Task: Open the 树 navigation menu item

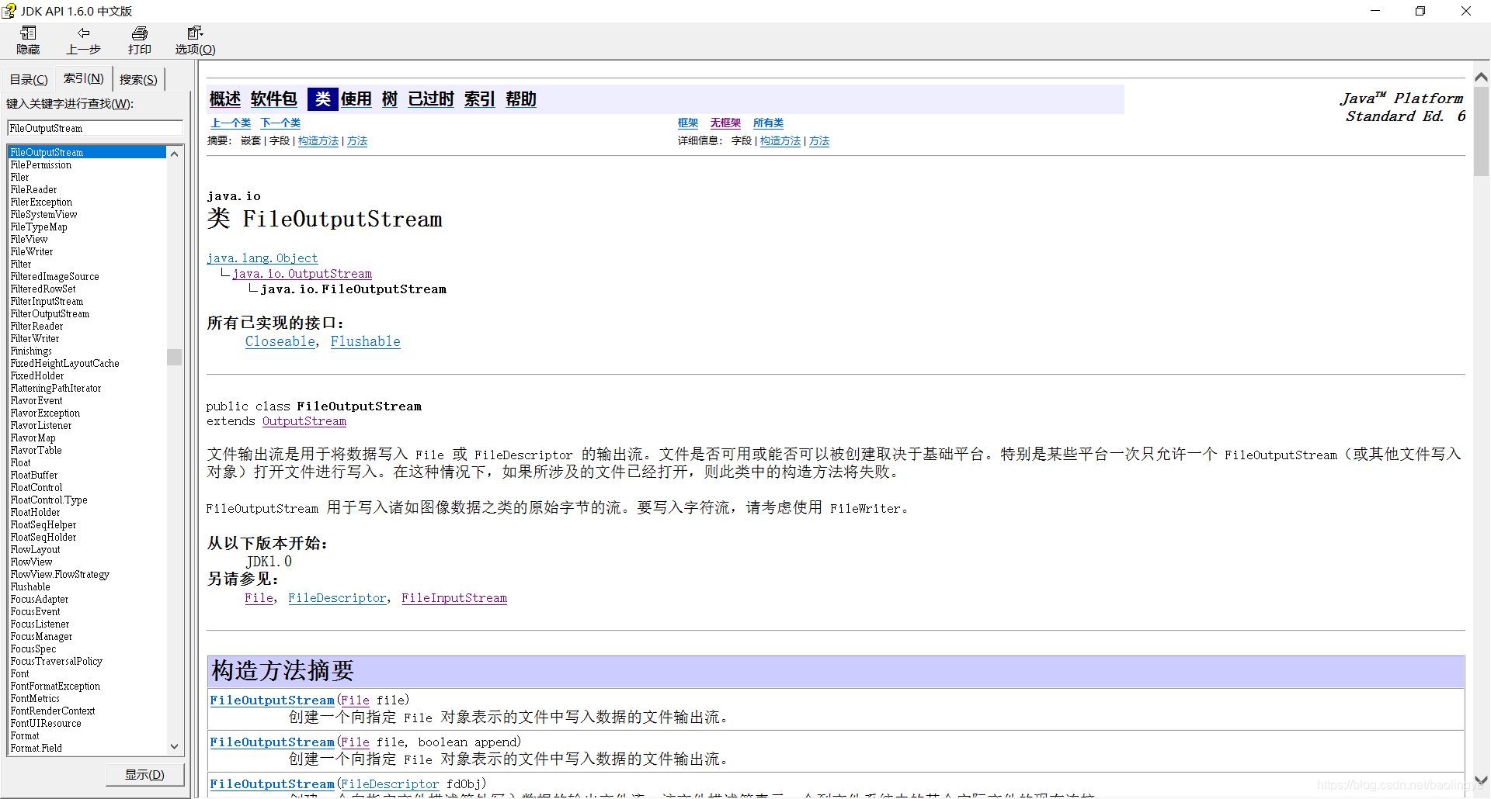Action: tap(389, 99)
